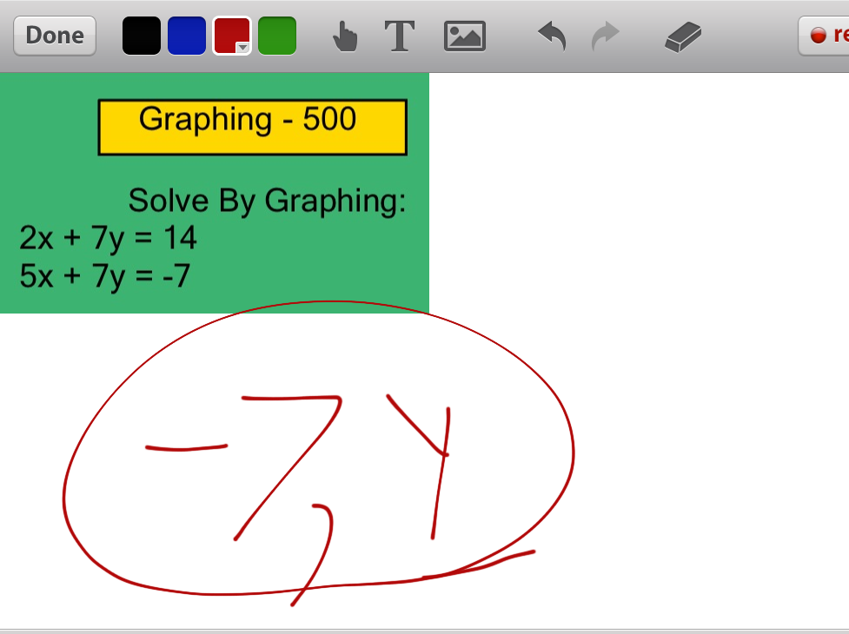
Task: Undo the last stroke
Action: (x=552, y=36)
